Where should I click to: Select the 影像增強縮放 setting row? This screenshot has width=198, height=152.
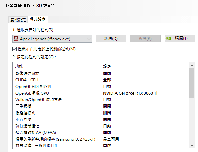click(101, 73)
